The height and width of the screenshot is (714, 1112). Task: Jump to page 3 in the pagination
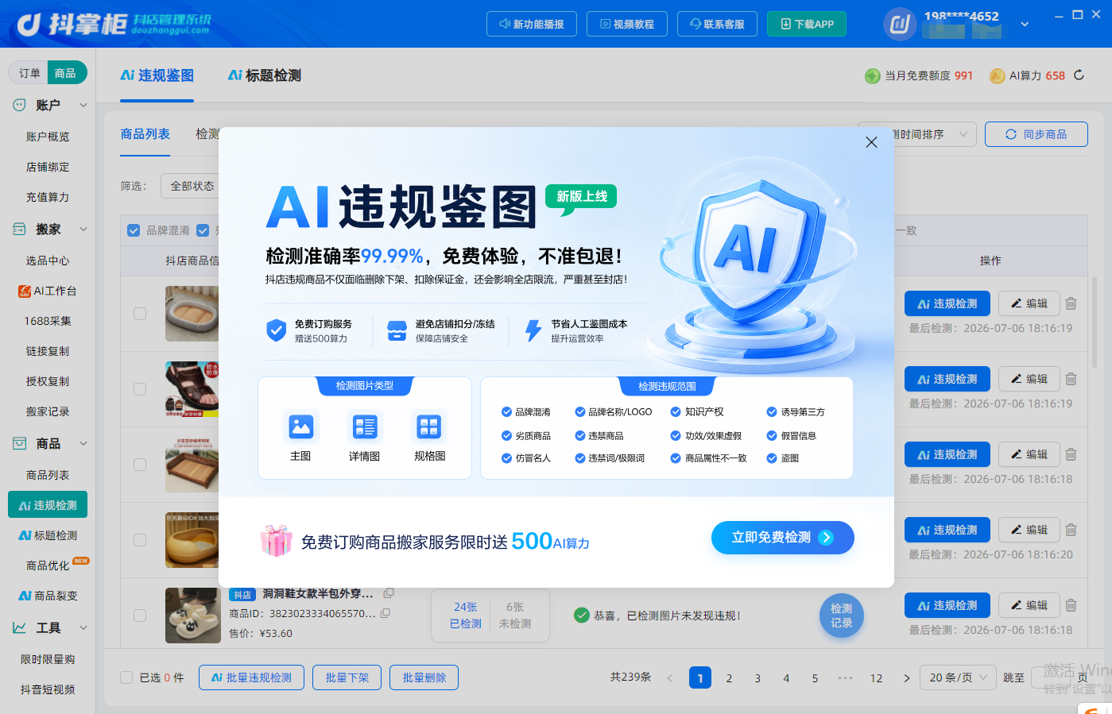click(x=757, y=678)
